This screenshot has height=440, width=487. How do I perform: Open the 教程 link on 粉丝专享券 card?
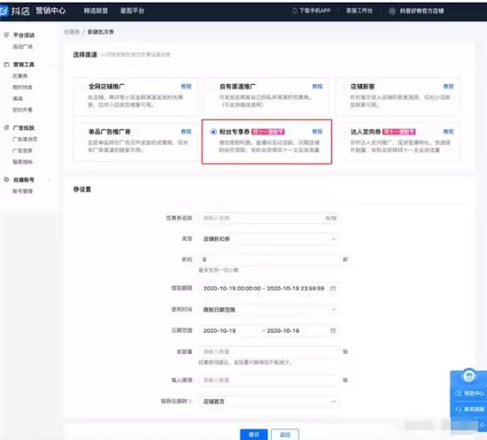[317, 132]
